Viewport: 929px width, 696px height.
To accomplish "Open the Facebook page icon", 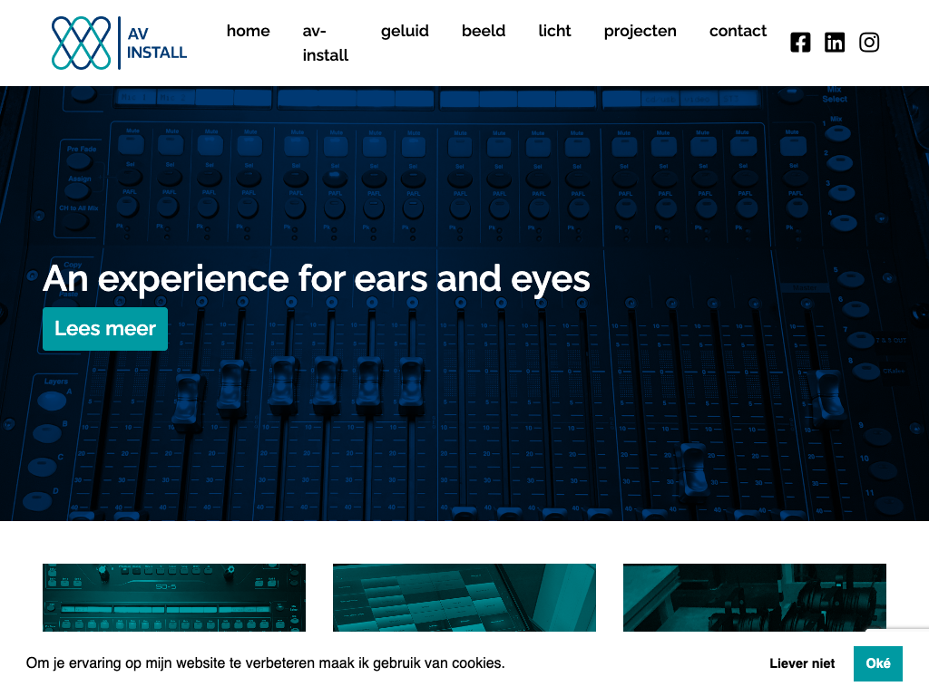I will click(800, 43).
